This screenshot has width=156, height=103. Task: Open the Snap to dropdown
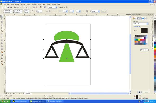(x=65, y=7)
